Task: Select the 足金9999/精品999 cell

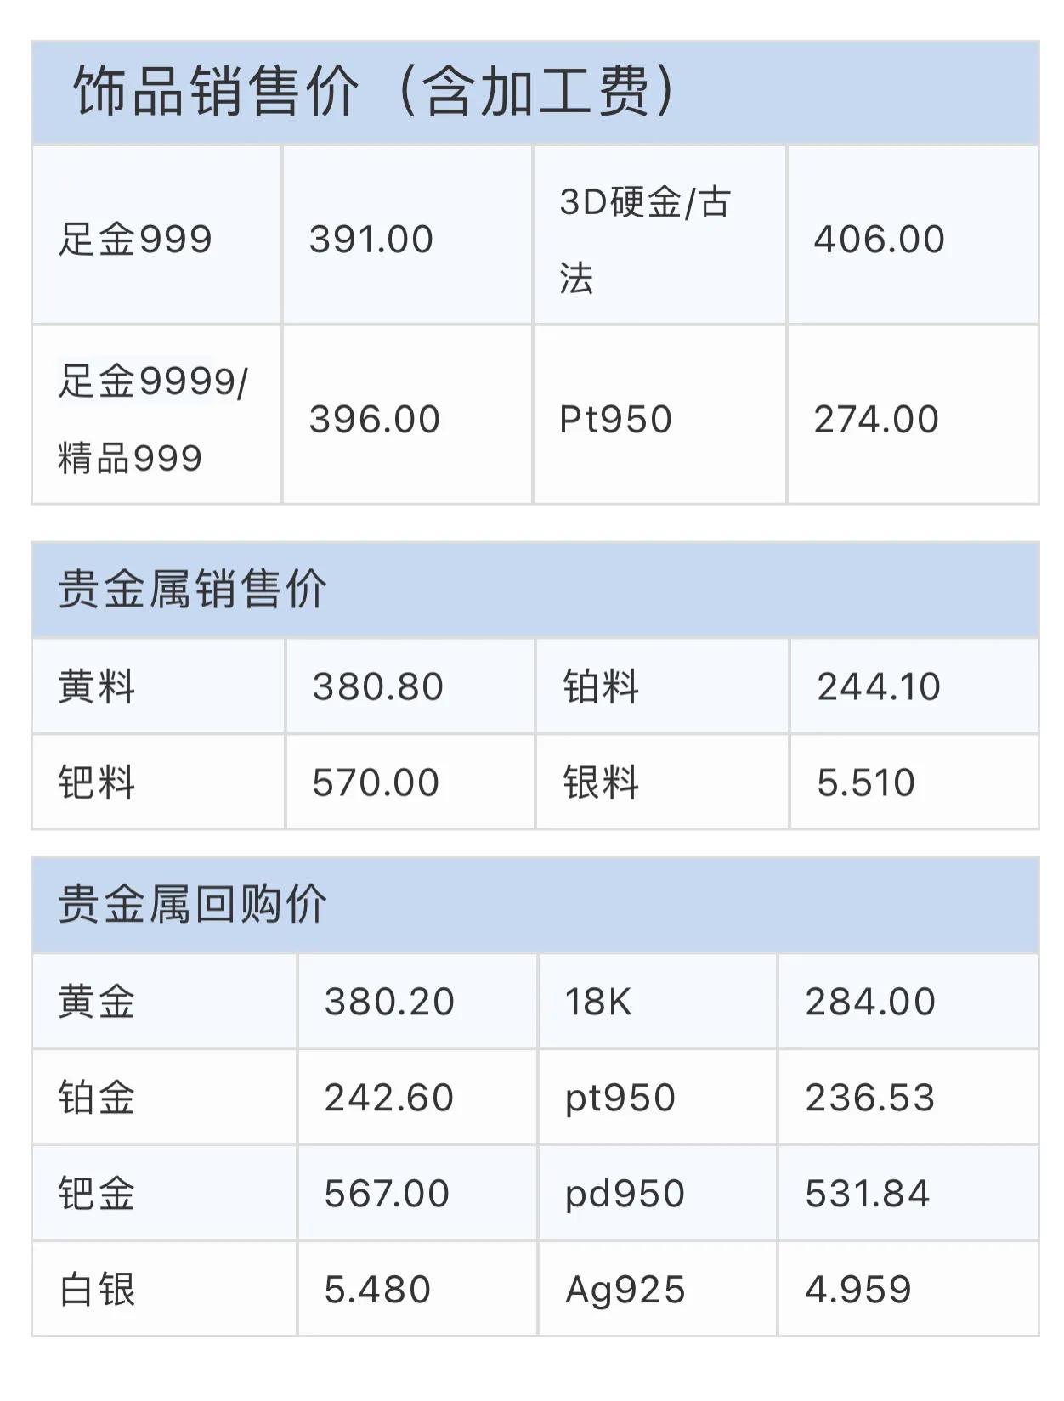Action: [x=153, y=419]
